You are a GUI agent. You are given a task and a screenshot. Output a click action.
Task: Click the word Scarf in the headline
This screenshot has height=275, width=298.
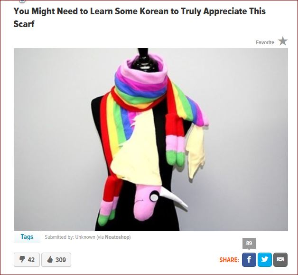click(x=24, y=24)
